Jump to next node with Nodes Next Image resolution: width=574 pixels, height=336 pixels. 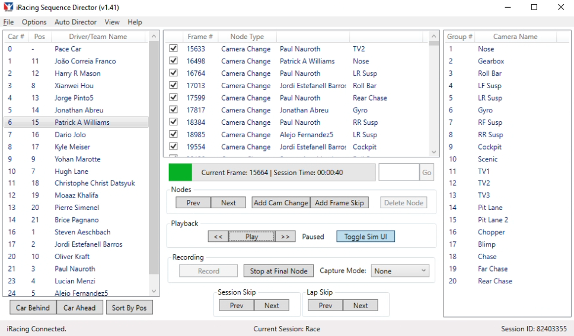coord(228,203)
